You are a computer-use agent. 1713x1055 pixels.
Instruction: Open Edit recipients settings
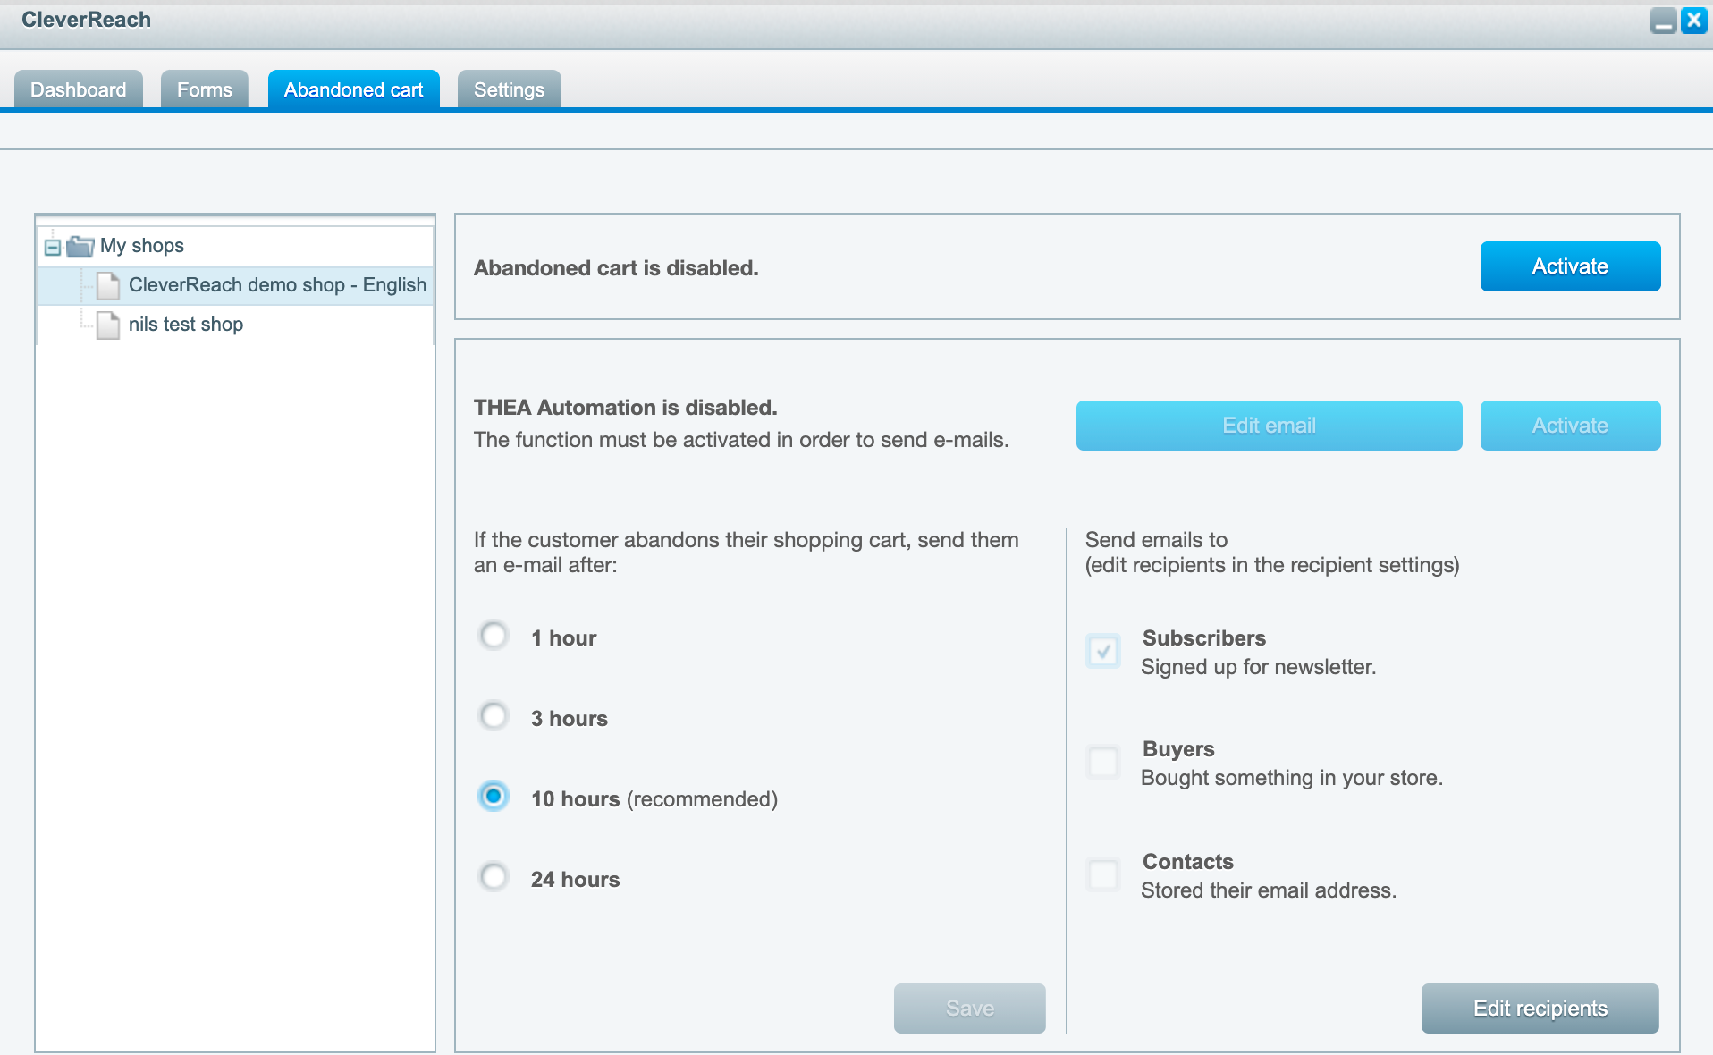[x=1540, y=1009]
